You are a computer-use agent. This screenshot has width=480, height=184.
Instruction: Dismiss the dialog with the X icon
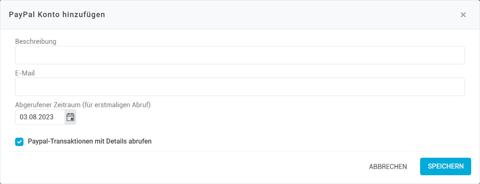(463, 15)
